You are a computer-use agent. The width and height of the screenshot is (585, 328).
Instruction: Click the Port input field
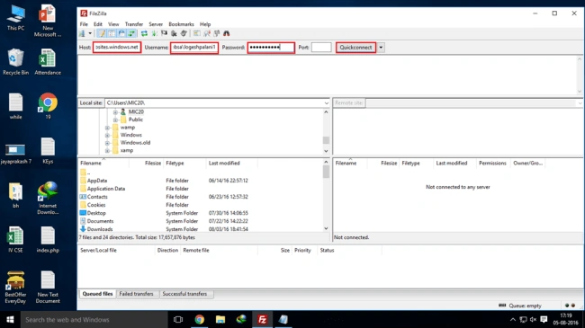point(321,48)
